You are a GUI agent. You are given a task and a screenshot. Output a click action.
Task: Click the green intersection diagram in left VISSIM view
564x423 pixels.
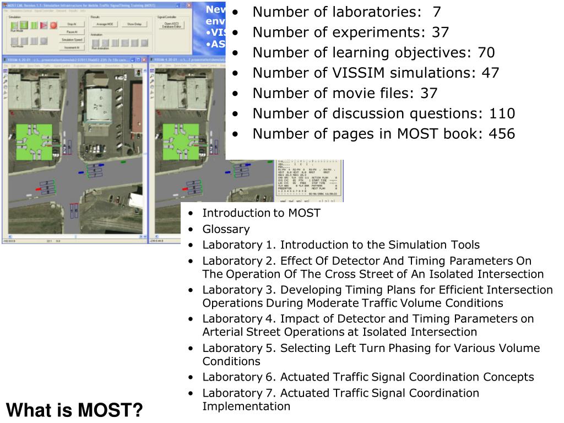coord(34,142)
